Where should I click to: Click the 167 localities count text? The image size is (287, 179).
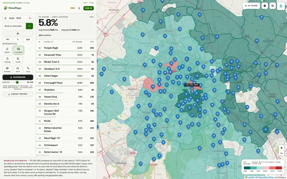point(45,35)
